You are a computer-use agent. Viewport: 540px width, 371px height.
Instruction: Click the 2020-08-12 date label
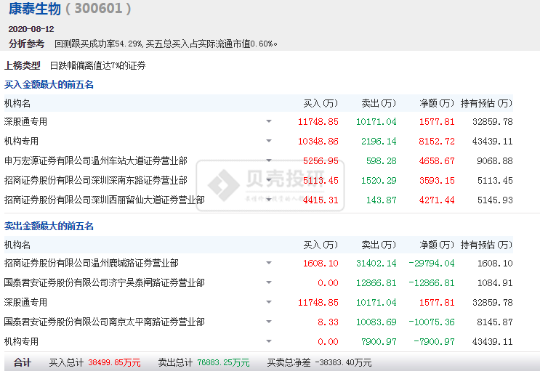tap(31, 29)
